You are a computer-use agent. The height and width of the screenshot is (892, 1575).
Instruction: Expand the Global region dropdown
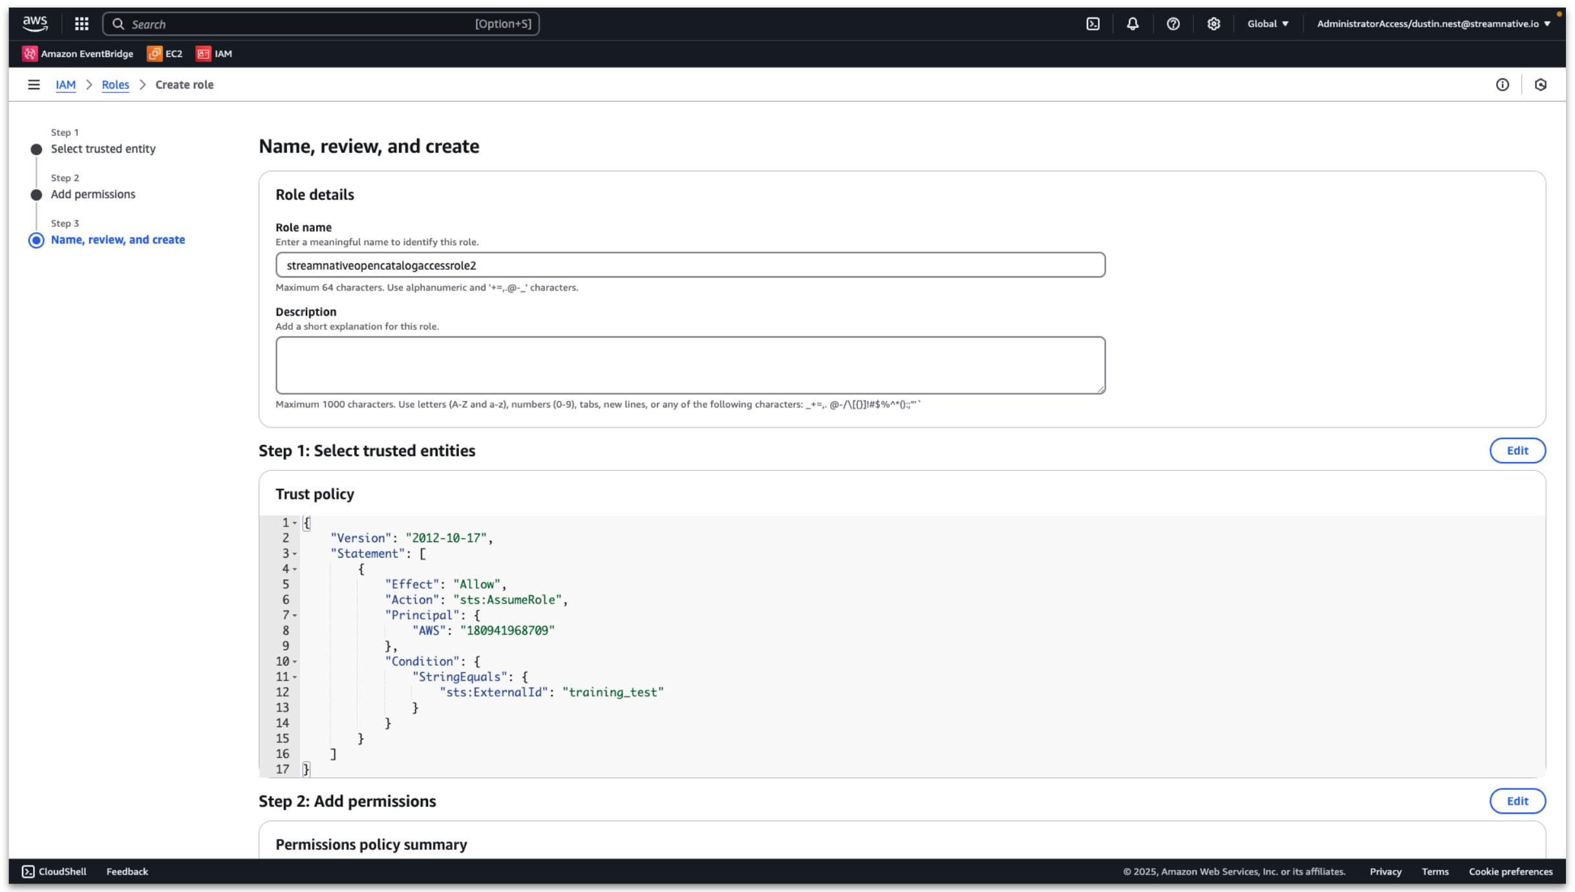(x=1267, y=24)
